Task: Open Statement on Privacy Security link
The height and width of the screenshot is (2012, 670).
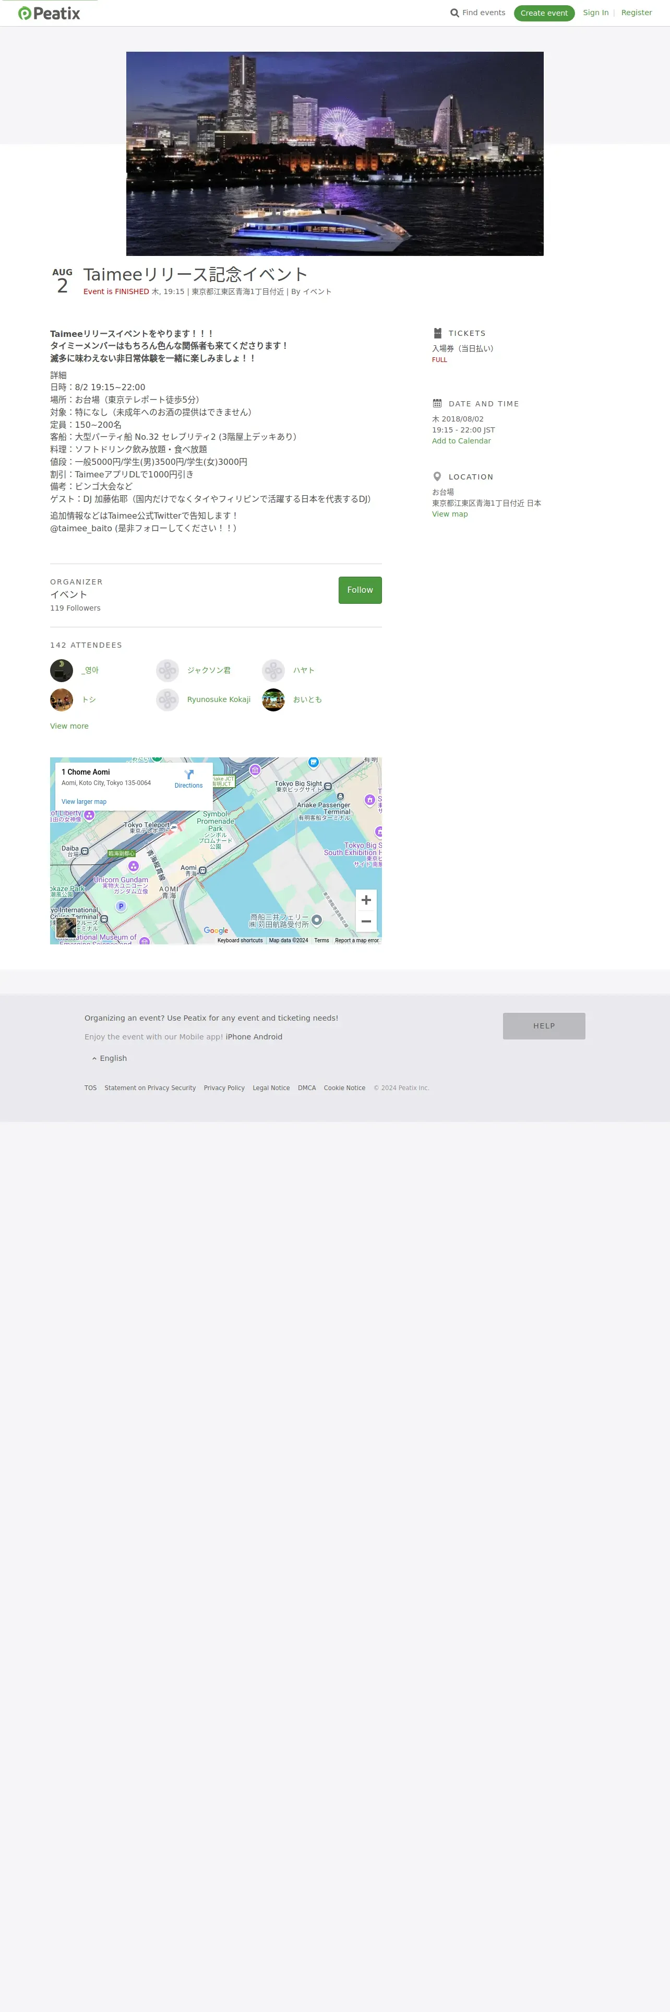Action: point(150,1088)
